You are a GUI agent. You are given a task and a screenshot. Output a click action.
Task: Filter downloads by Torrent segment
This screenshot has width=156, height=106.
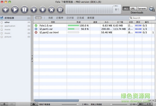point(141,9)
